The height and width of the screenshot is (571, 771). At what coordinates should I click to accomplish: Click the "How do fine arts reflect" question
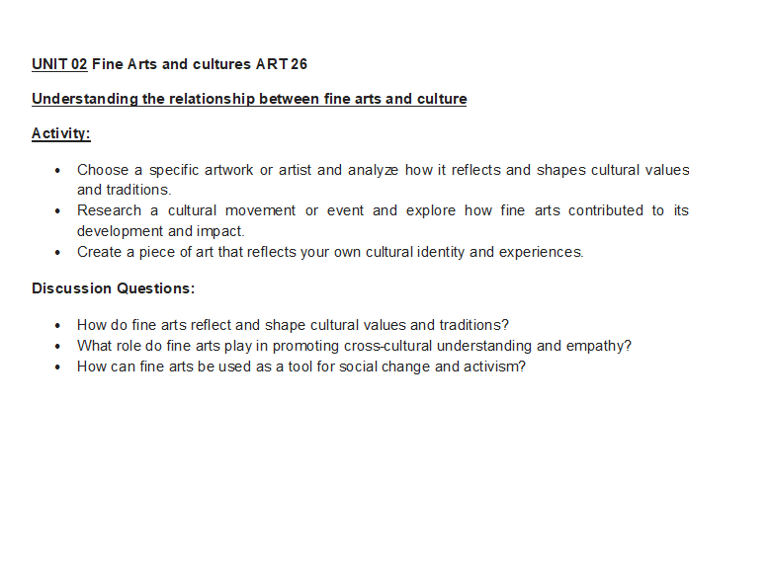click(x=293, y=324)
